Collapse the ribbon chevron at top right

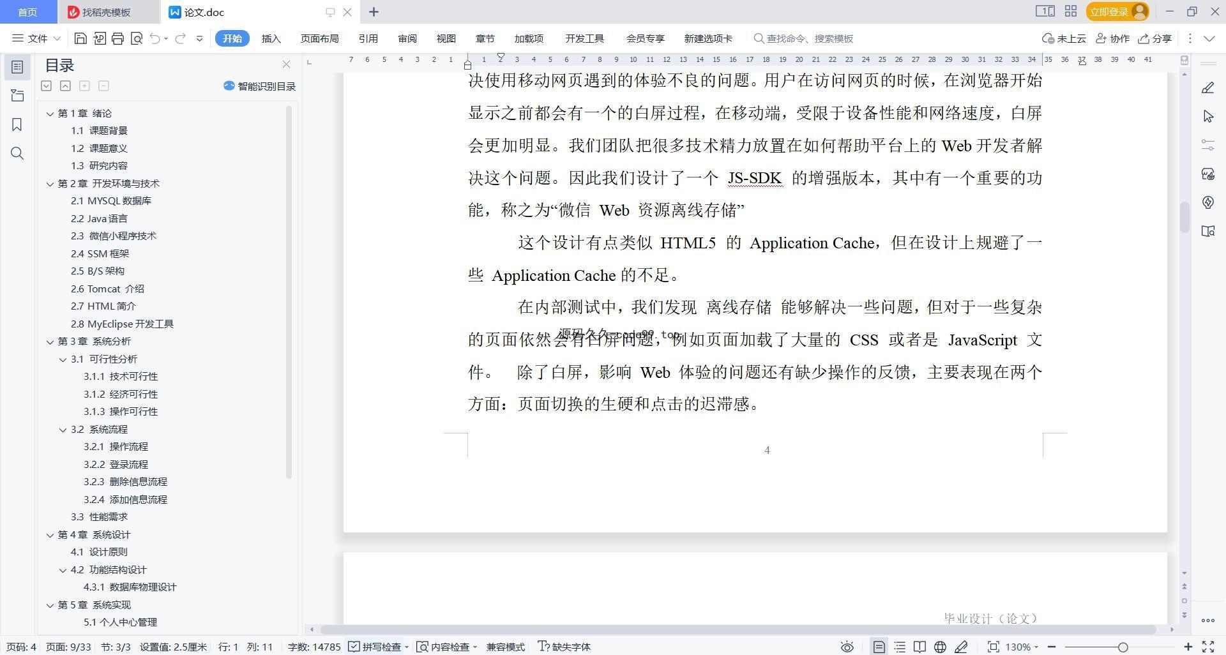tap(1209, 38)
